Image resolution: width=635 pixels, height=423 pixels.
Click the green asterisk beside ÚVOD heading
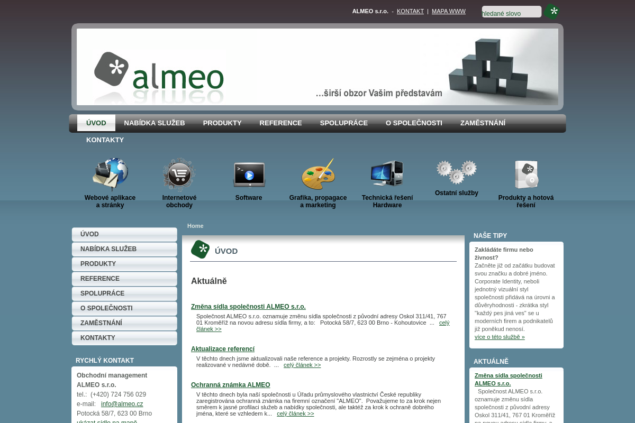point(201,249)
